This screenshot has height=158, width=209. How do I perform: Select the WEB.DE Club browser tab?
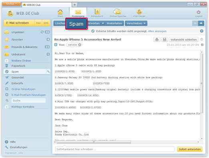point(47,5)
